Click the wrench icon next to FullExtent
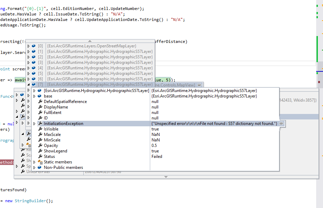This screenshot has width=323, height=208. (40, 113)
